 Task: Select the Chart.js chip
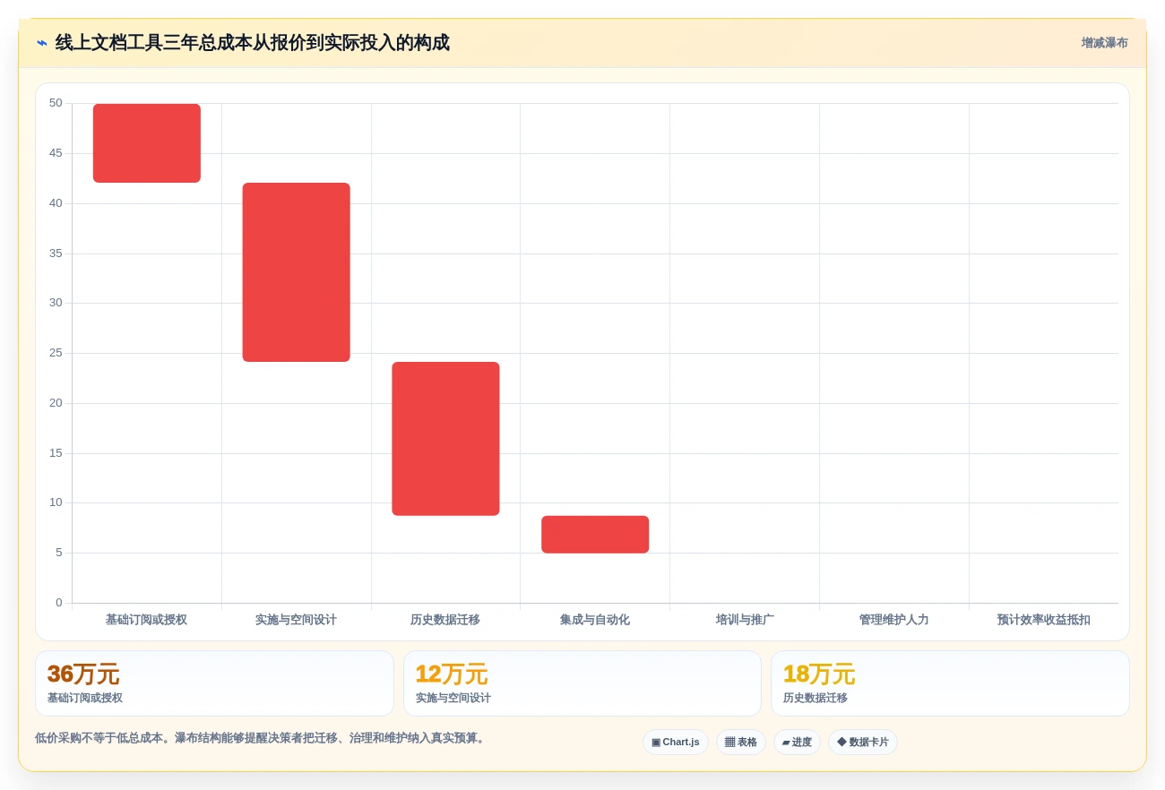(676, 742)
